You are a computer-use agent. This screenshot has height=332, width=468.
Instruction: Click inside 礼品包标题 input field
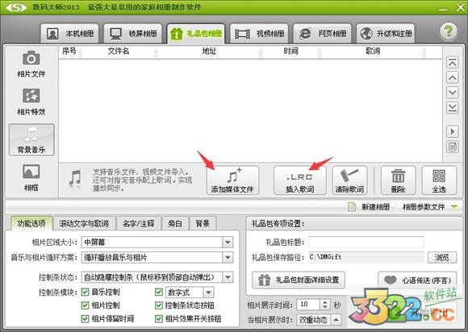[366, 242]
